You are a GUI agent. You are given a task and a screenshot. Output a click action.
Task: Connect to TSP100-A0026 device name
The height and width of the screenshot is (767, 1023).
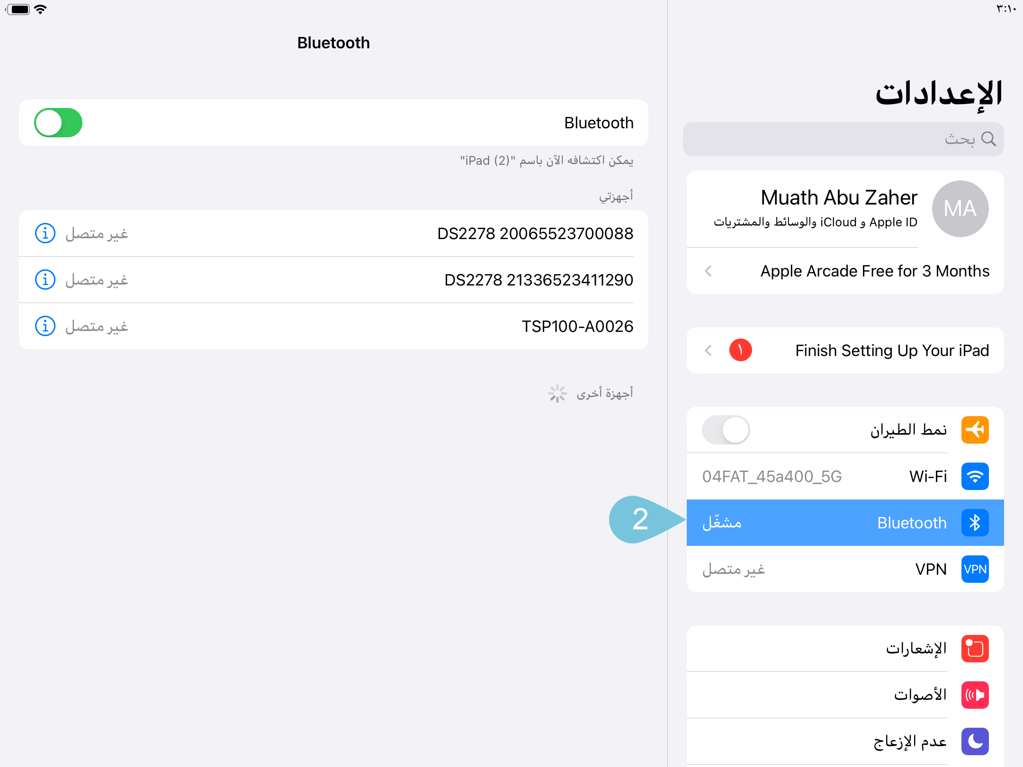point(577,326)
